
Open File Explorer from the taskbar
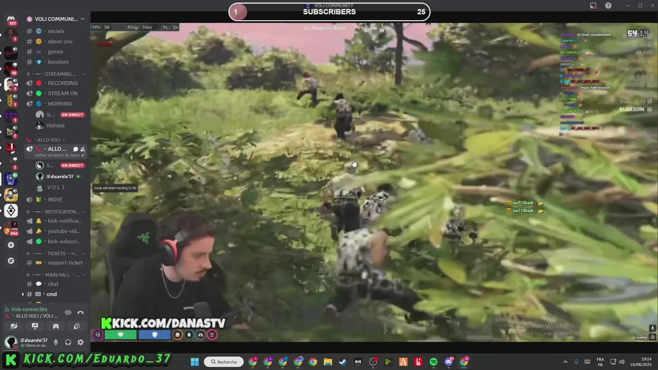coord(328,362)
